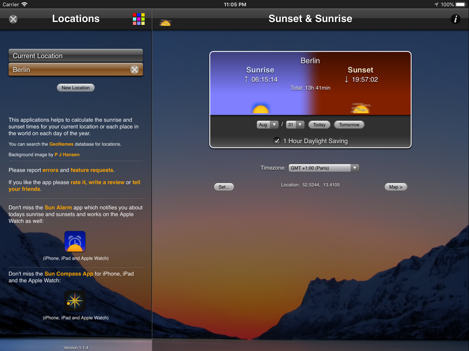
Task: Select Current Location in the list
Action: (x=76, y=56)
